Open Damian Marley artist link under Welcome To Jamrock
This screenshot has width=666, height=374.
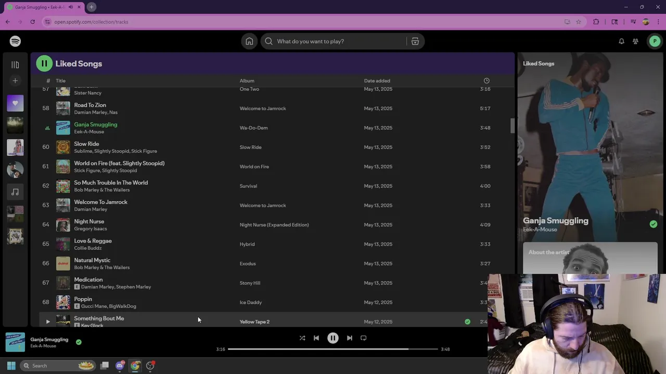pos(91,209)
